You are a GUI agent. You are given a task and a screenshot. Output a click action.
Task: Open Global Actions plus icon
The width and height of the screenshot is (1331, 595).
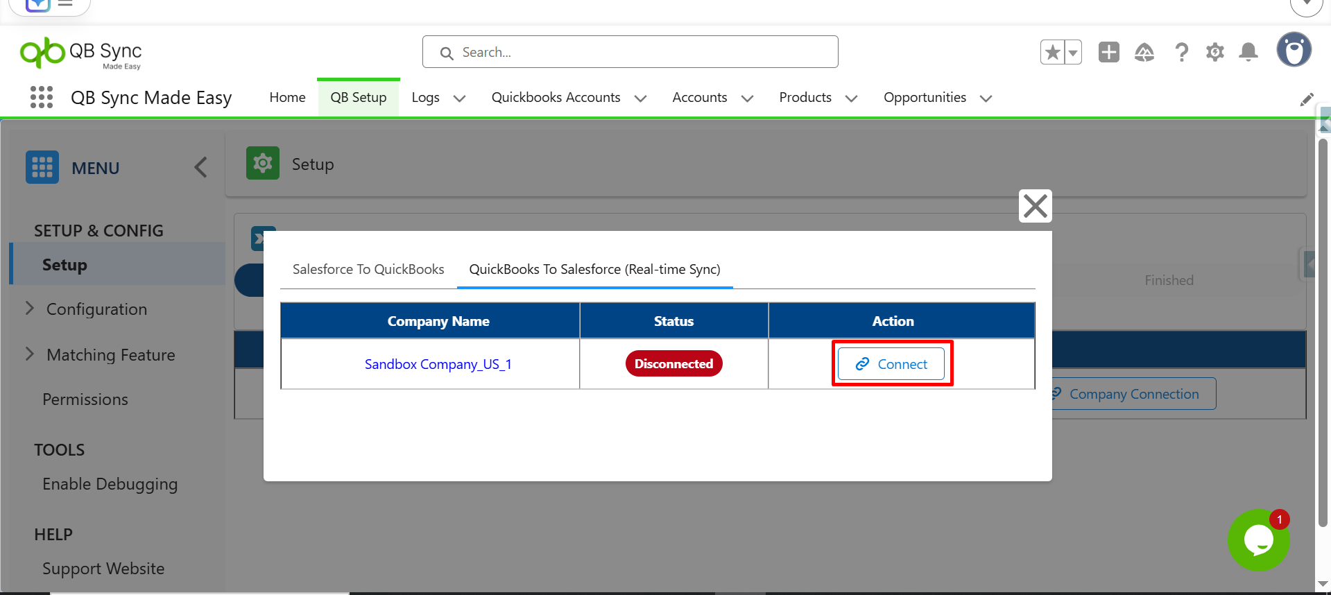coord(1109,52)
